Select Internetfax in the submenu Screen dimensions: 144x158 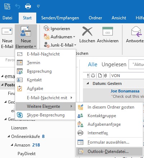tap(109, 133)
